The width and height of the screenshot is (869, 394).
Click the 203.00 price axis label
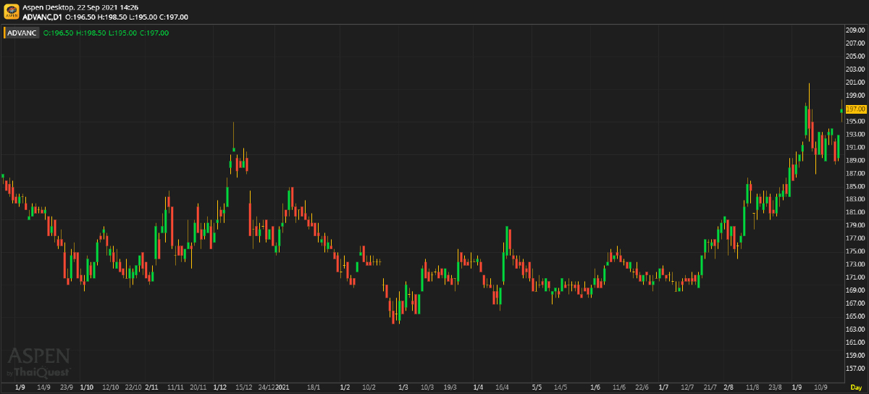coord(856,69)
